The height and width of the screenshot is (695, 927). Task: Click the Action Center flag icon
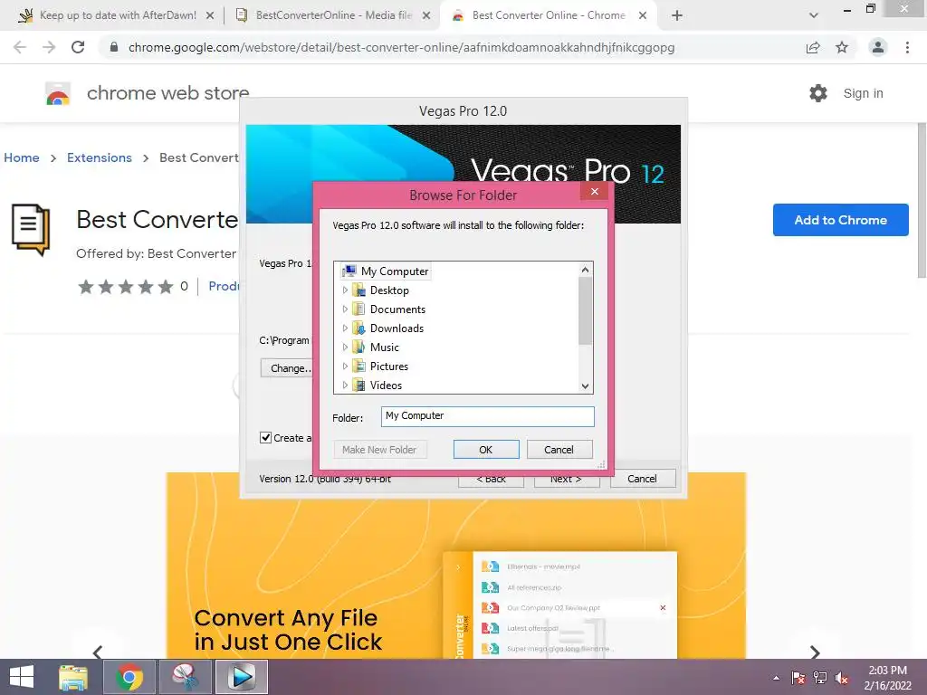click(798, 678)
